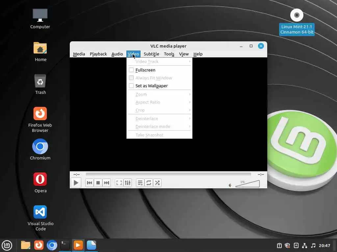This screenshot has width=337, height=252.
Task: Click the blue document app in taskbar
Action: pyautogui.click(x=91, y=245)
